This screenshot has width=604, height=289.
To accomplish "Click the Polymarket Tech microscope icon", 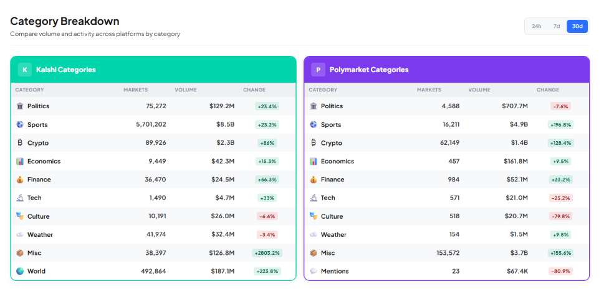I will pos(314,198).
